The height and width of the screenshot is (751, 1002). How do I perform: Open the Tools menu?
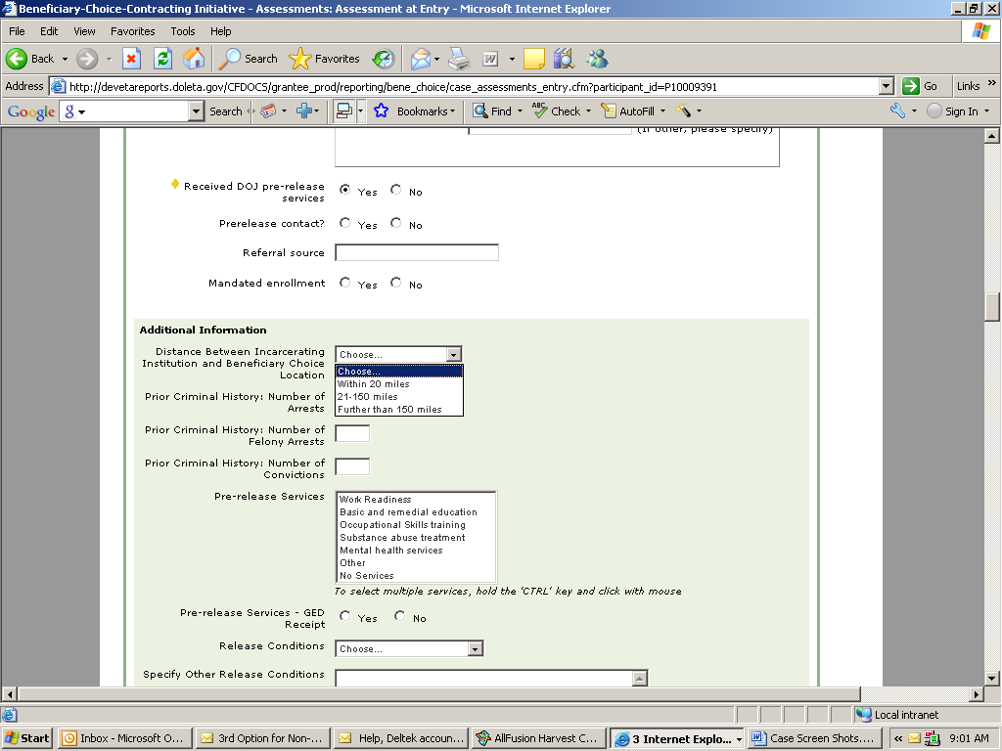pos(183,31)
